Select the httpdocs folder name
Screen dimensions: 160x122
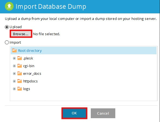[31, 81]
